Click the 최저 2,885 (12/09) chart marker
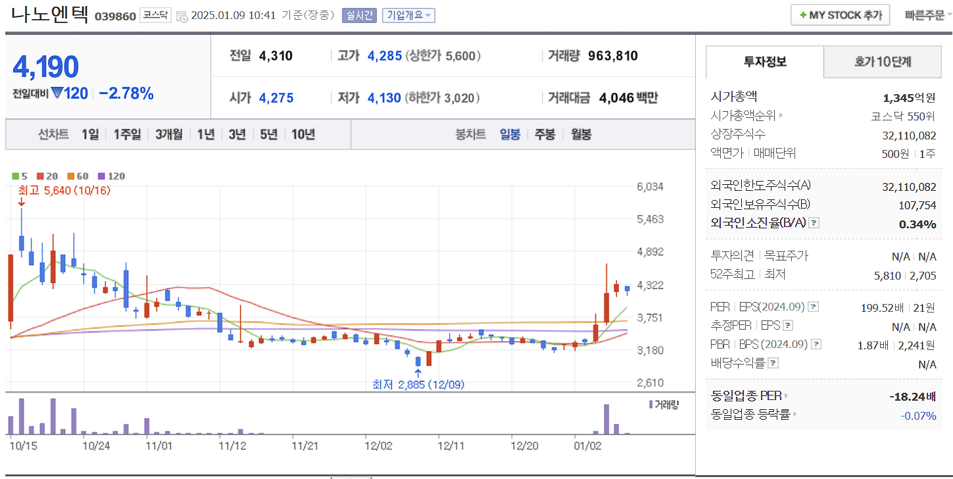 click(x=419, y=385)
